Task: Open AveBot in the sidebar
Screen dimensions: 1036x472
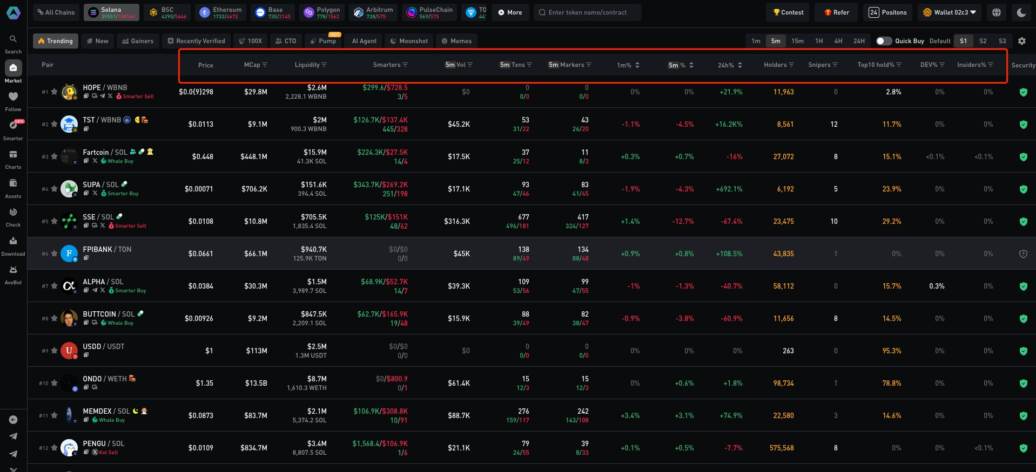Action: pyautogui.click(x=13, y=270)
